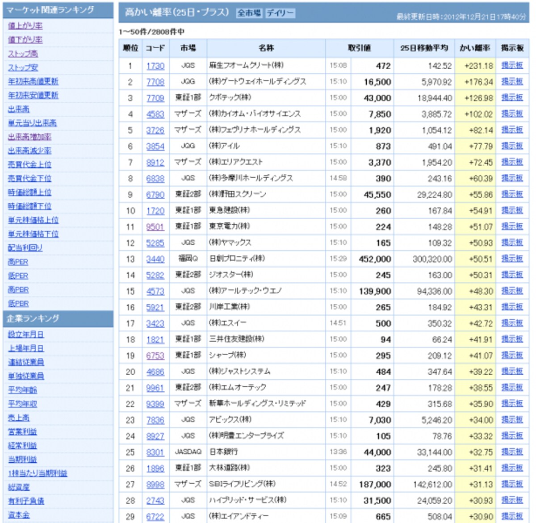Screen dimensions: 536x523
Task: Open 配当利回り ranking link
Action: 25,248
